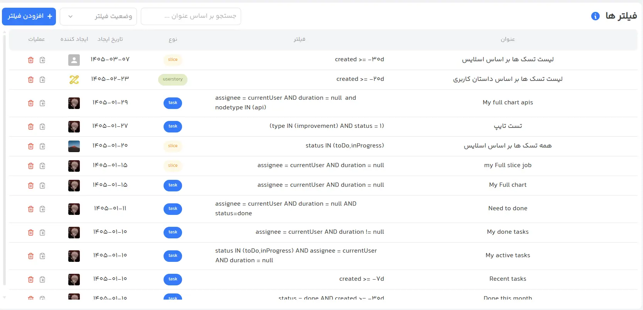
Task: Click creator avatar of 'My full chart apis'
Action: (x=74, y=103)
